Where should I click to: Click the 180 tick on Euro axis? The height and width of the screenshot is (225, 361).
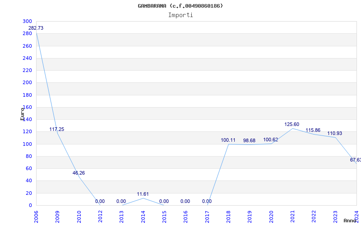(28, 95)
